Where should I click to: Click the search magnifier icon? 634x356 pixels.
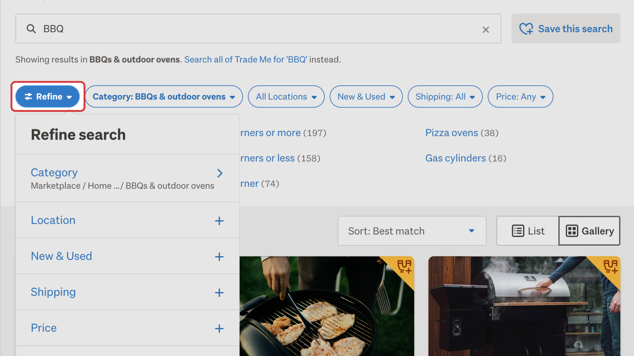tap(31, 29)
